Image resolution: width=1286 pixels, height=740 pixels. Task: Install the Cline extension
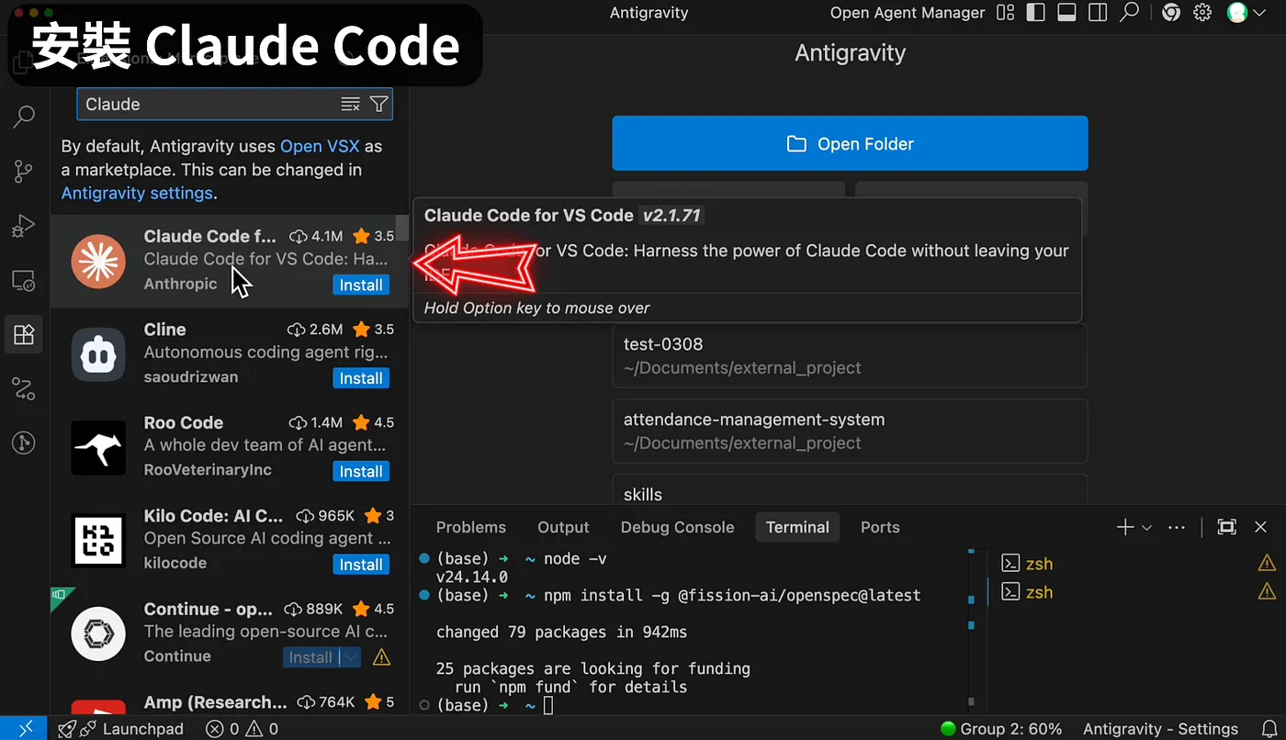[361, 378]
